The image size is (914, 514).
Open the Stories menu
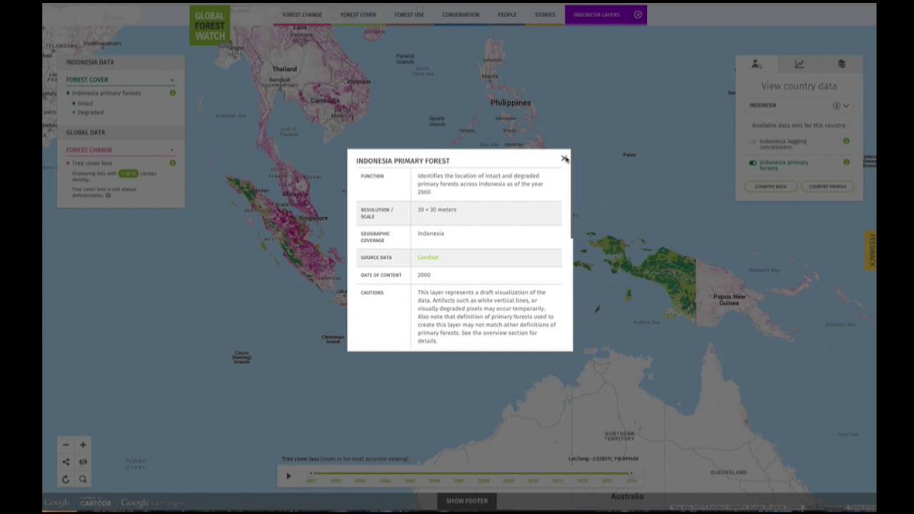[x=545, y=14]
